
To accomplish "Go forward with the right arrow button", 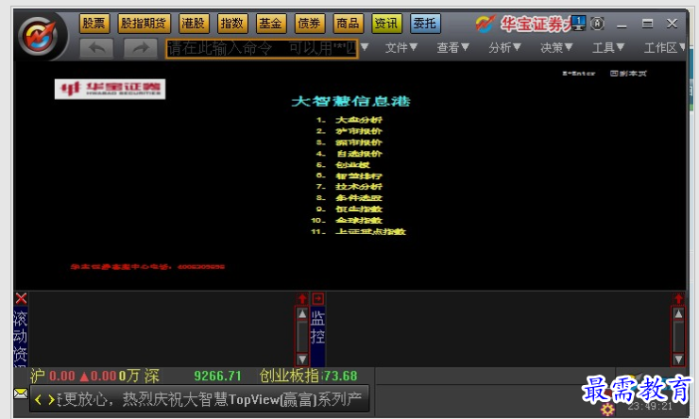I will tap(140, 48).
